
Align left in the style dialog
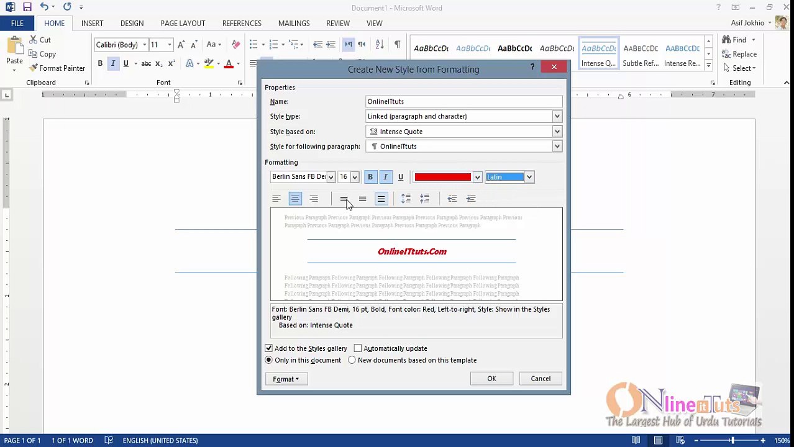[x=276, y=199]
